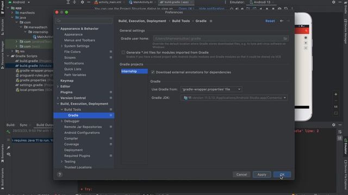Click project panel settings gear icon
Viewport: 348px width, 195px height.
coord(82,2)
